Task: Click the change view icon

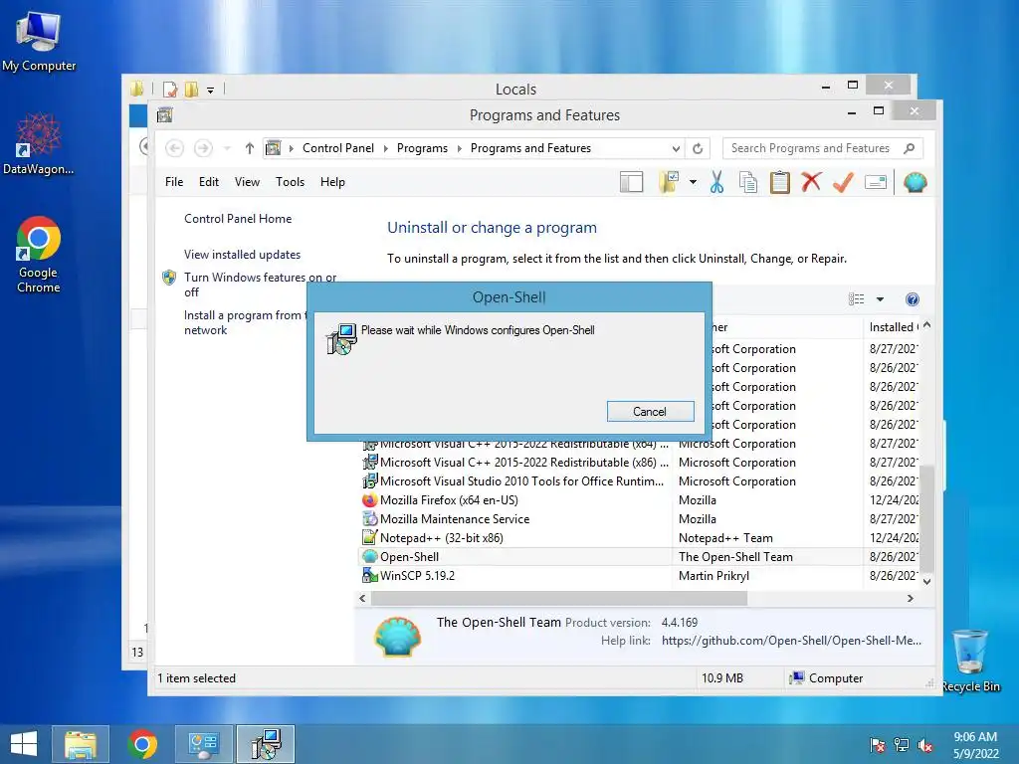Action: click(x=857, y=298)
